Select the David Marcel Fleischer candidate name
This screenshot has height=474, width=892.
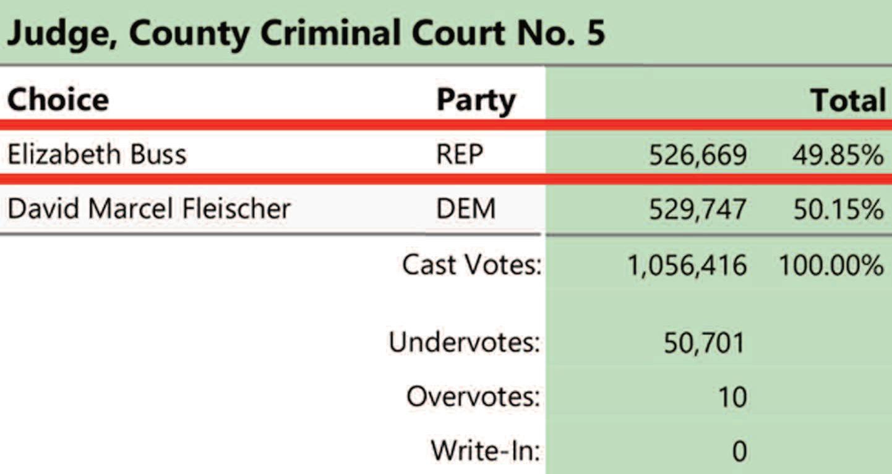[x=149, y=209]
